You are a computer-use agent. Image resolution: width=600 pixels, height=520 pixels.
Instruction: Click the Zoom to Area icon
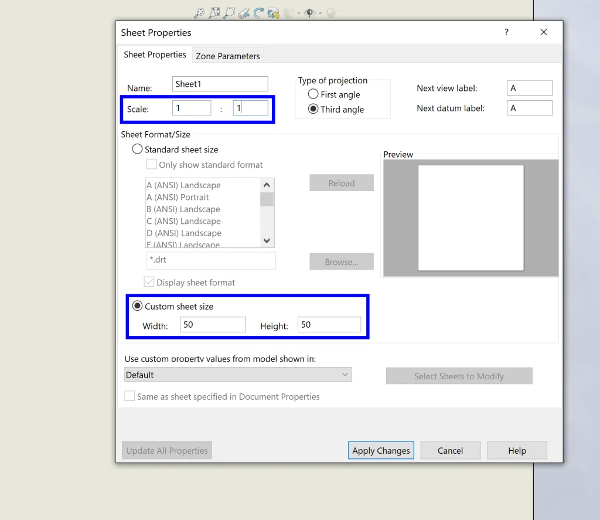coord(214,13)
